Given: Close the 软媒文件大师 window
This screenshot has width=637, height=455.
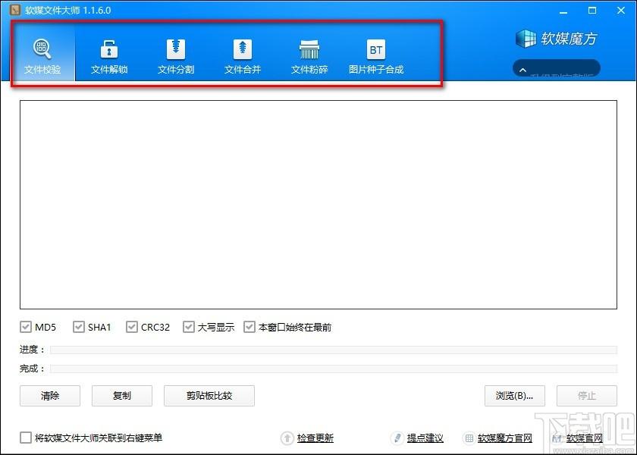Looking at the screenshot, I should (621, 11).
